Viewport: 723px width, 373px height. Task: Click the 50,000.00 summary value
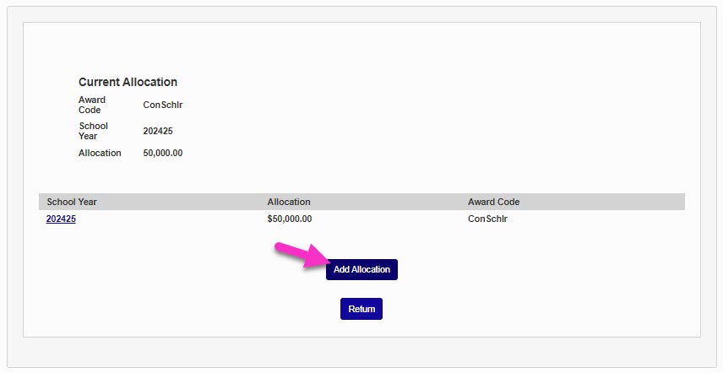click(163, 154)
